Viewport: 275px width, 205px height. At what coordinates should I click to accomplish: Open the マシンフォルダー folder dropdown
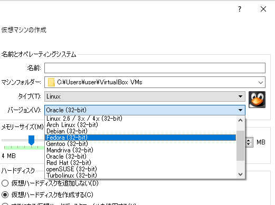[x=261, y=82]
